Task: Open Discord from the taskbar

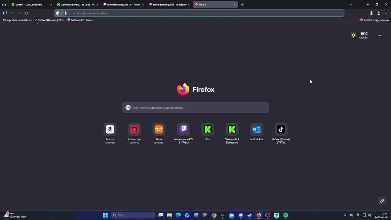Action: click(241, 215)
